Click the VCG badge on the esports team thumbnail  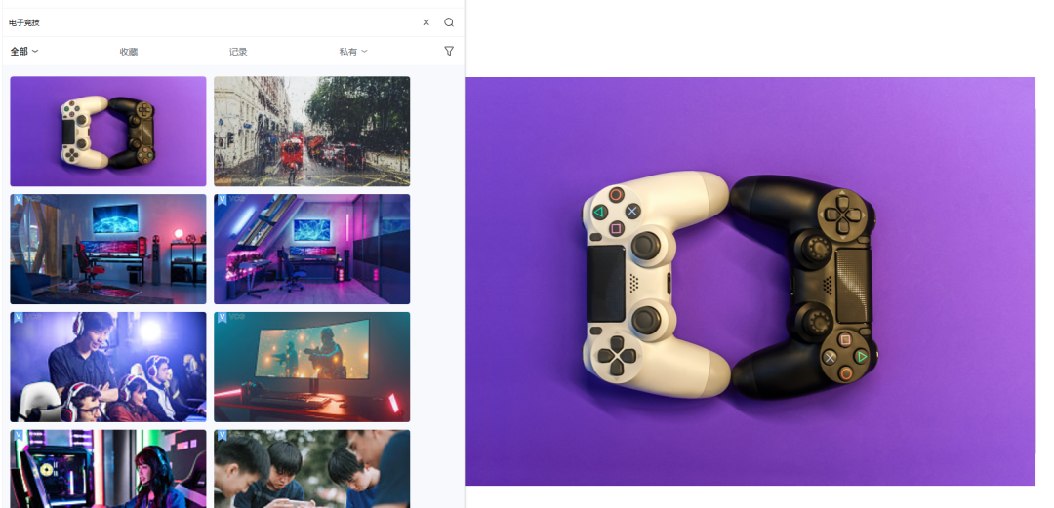coord(18,318)
